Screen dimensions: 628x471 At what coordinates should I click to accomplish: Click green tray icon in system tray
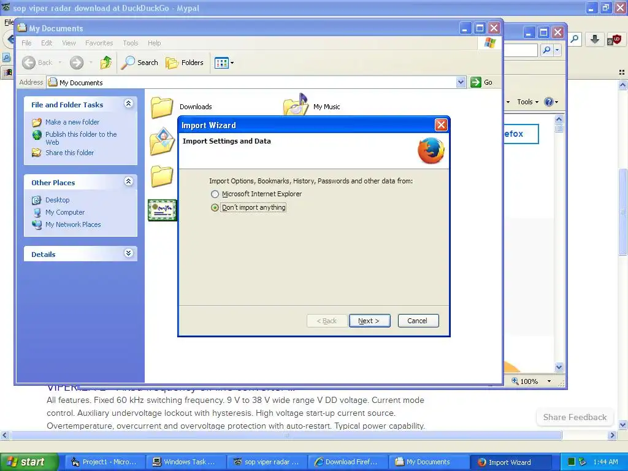coord(572,462)
